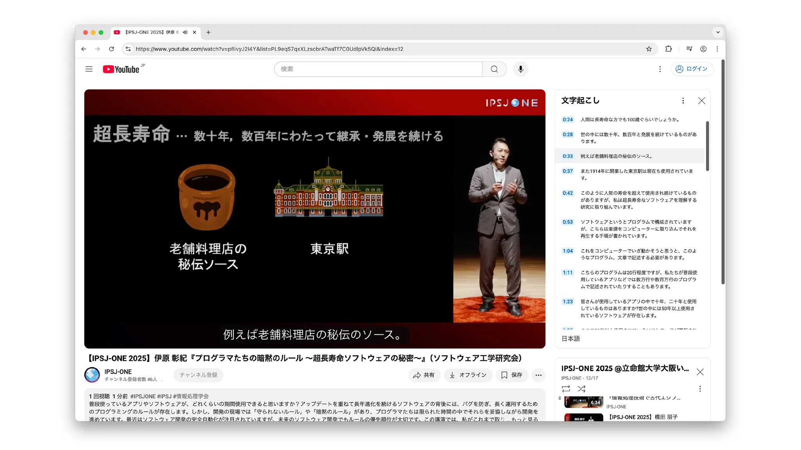Click hashtag #IPSJ link
This screenshot has width=801, height=450.
(x=164, y=396)
